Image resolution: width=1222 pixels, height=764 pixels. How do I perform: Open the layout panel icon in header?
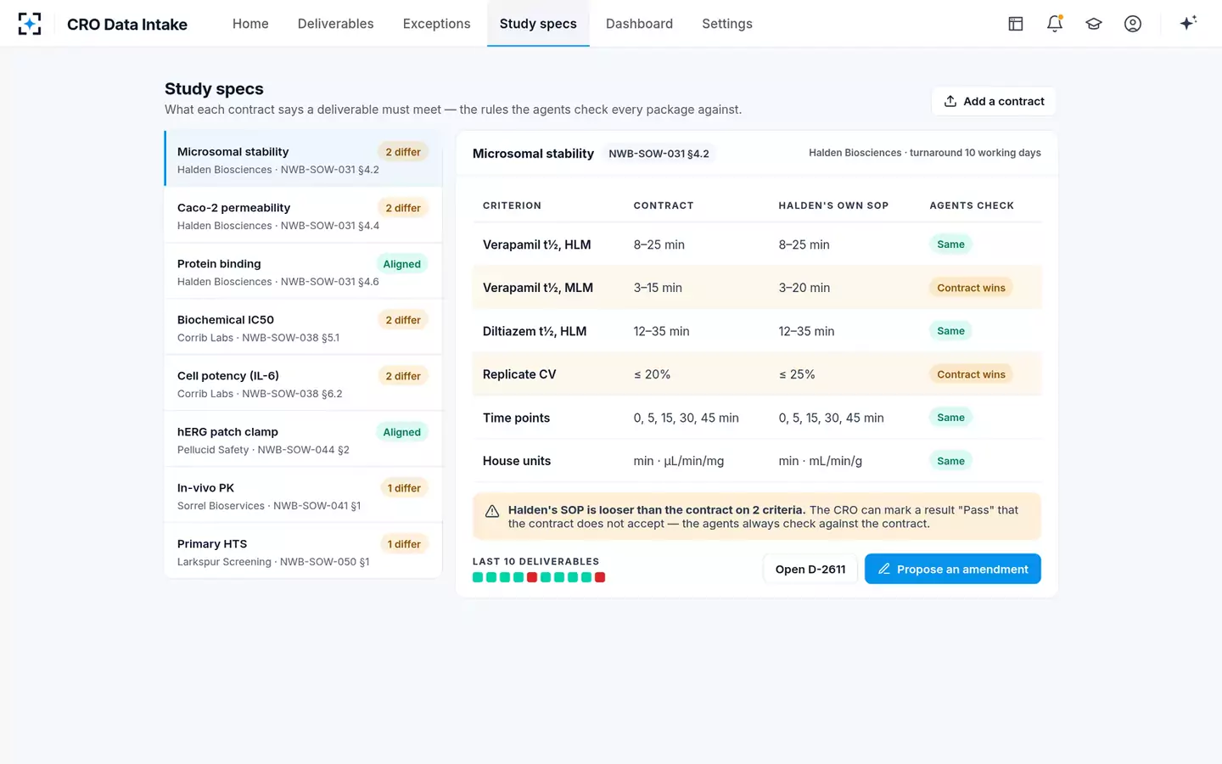1016,24
